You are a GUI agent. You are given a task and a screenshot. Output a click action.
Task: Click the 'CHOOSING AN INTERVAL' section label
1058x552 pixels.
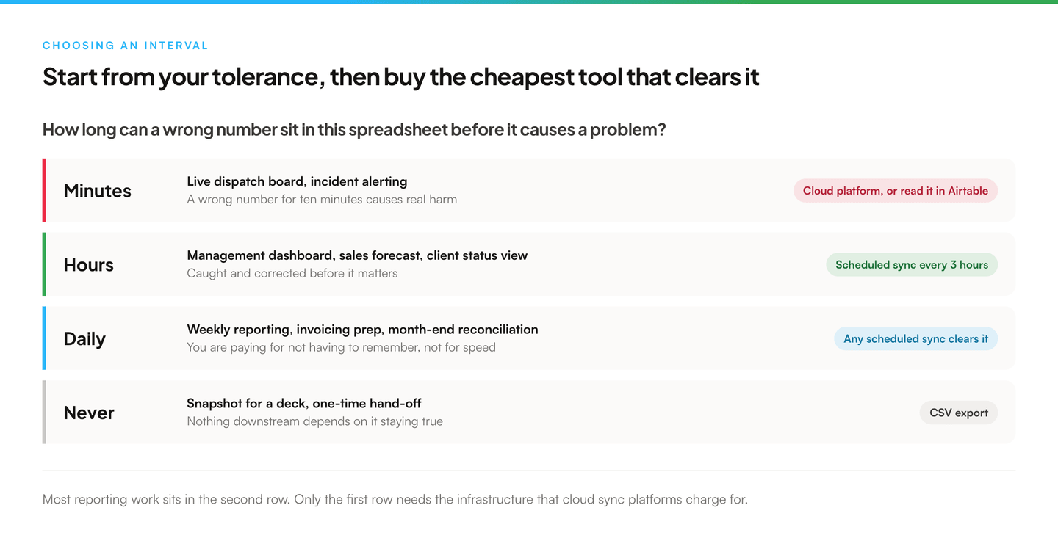tap(125, 46)
